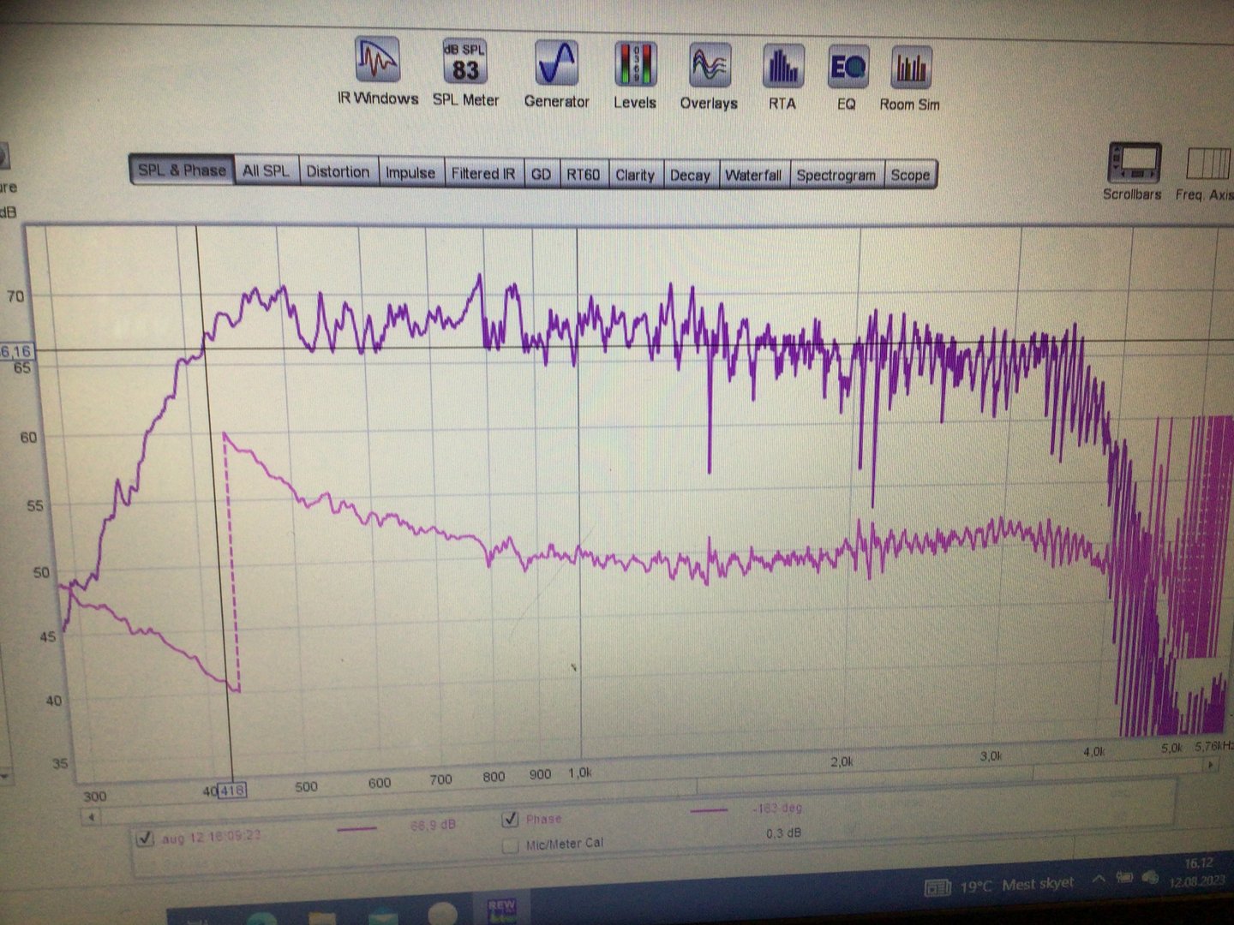Enable the Mic/Meter Cal checkbox
The height and width of the screenshot is (925, 1234).
click(511, 846)
